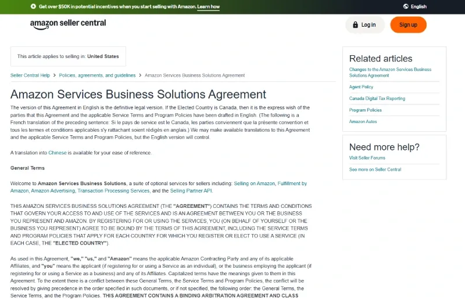Open the Transaction Processing Services link

[113, 191]
